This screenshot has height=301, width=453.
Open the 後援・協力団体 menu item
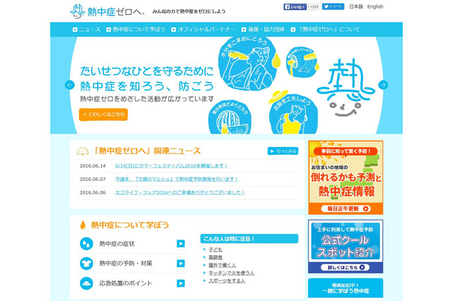click(263, 30)
